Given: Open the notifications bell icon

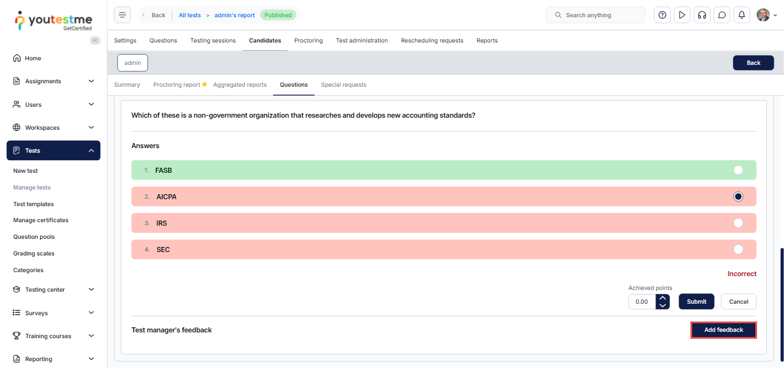Looking at the screenshot, I should pyautogui.click(x=742, y=15).
